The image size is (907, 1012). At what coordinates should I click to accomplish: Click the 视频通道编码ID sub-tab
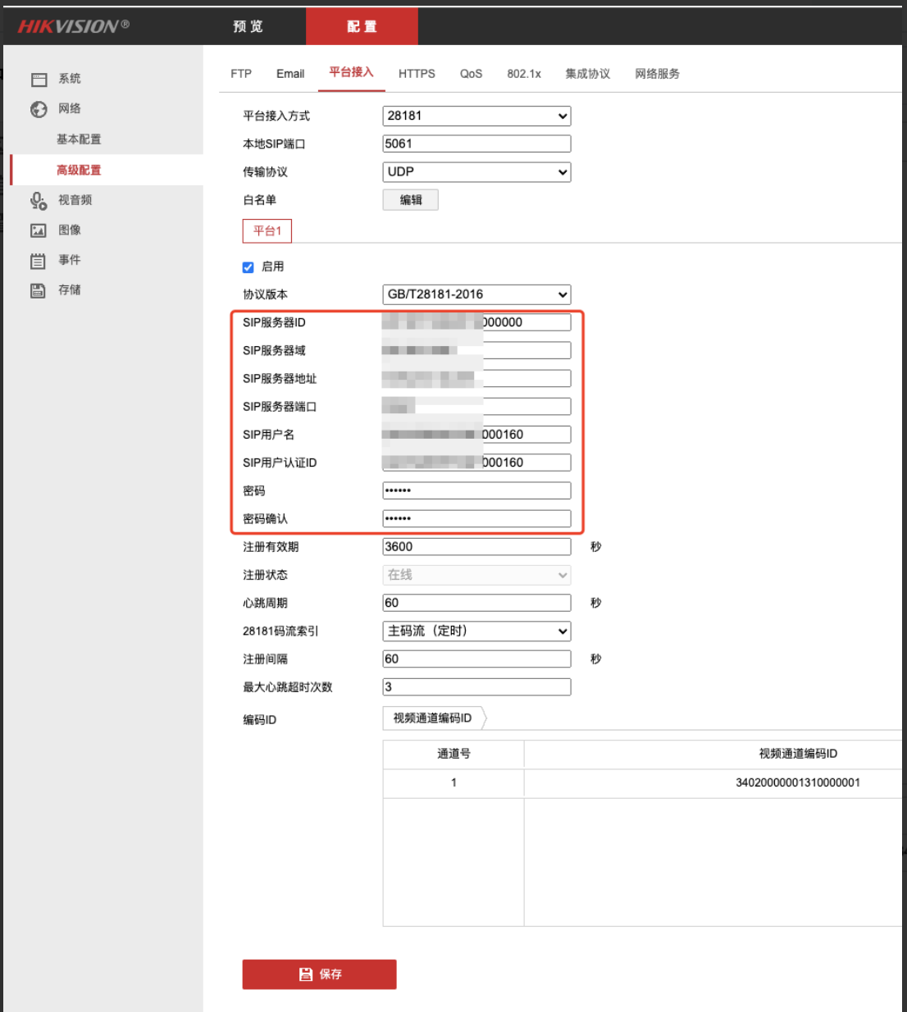pyautogui.click(x=433, y=718)
